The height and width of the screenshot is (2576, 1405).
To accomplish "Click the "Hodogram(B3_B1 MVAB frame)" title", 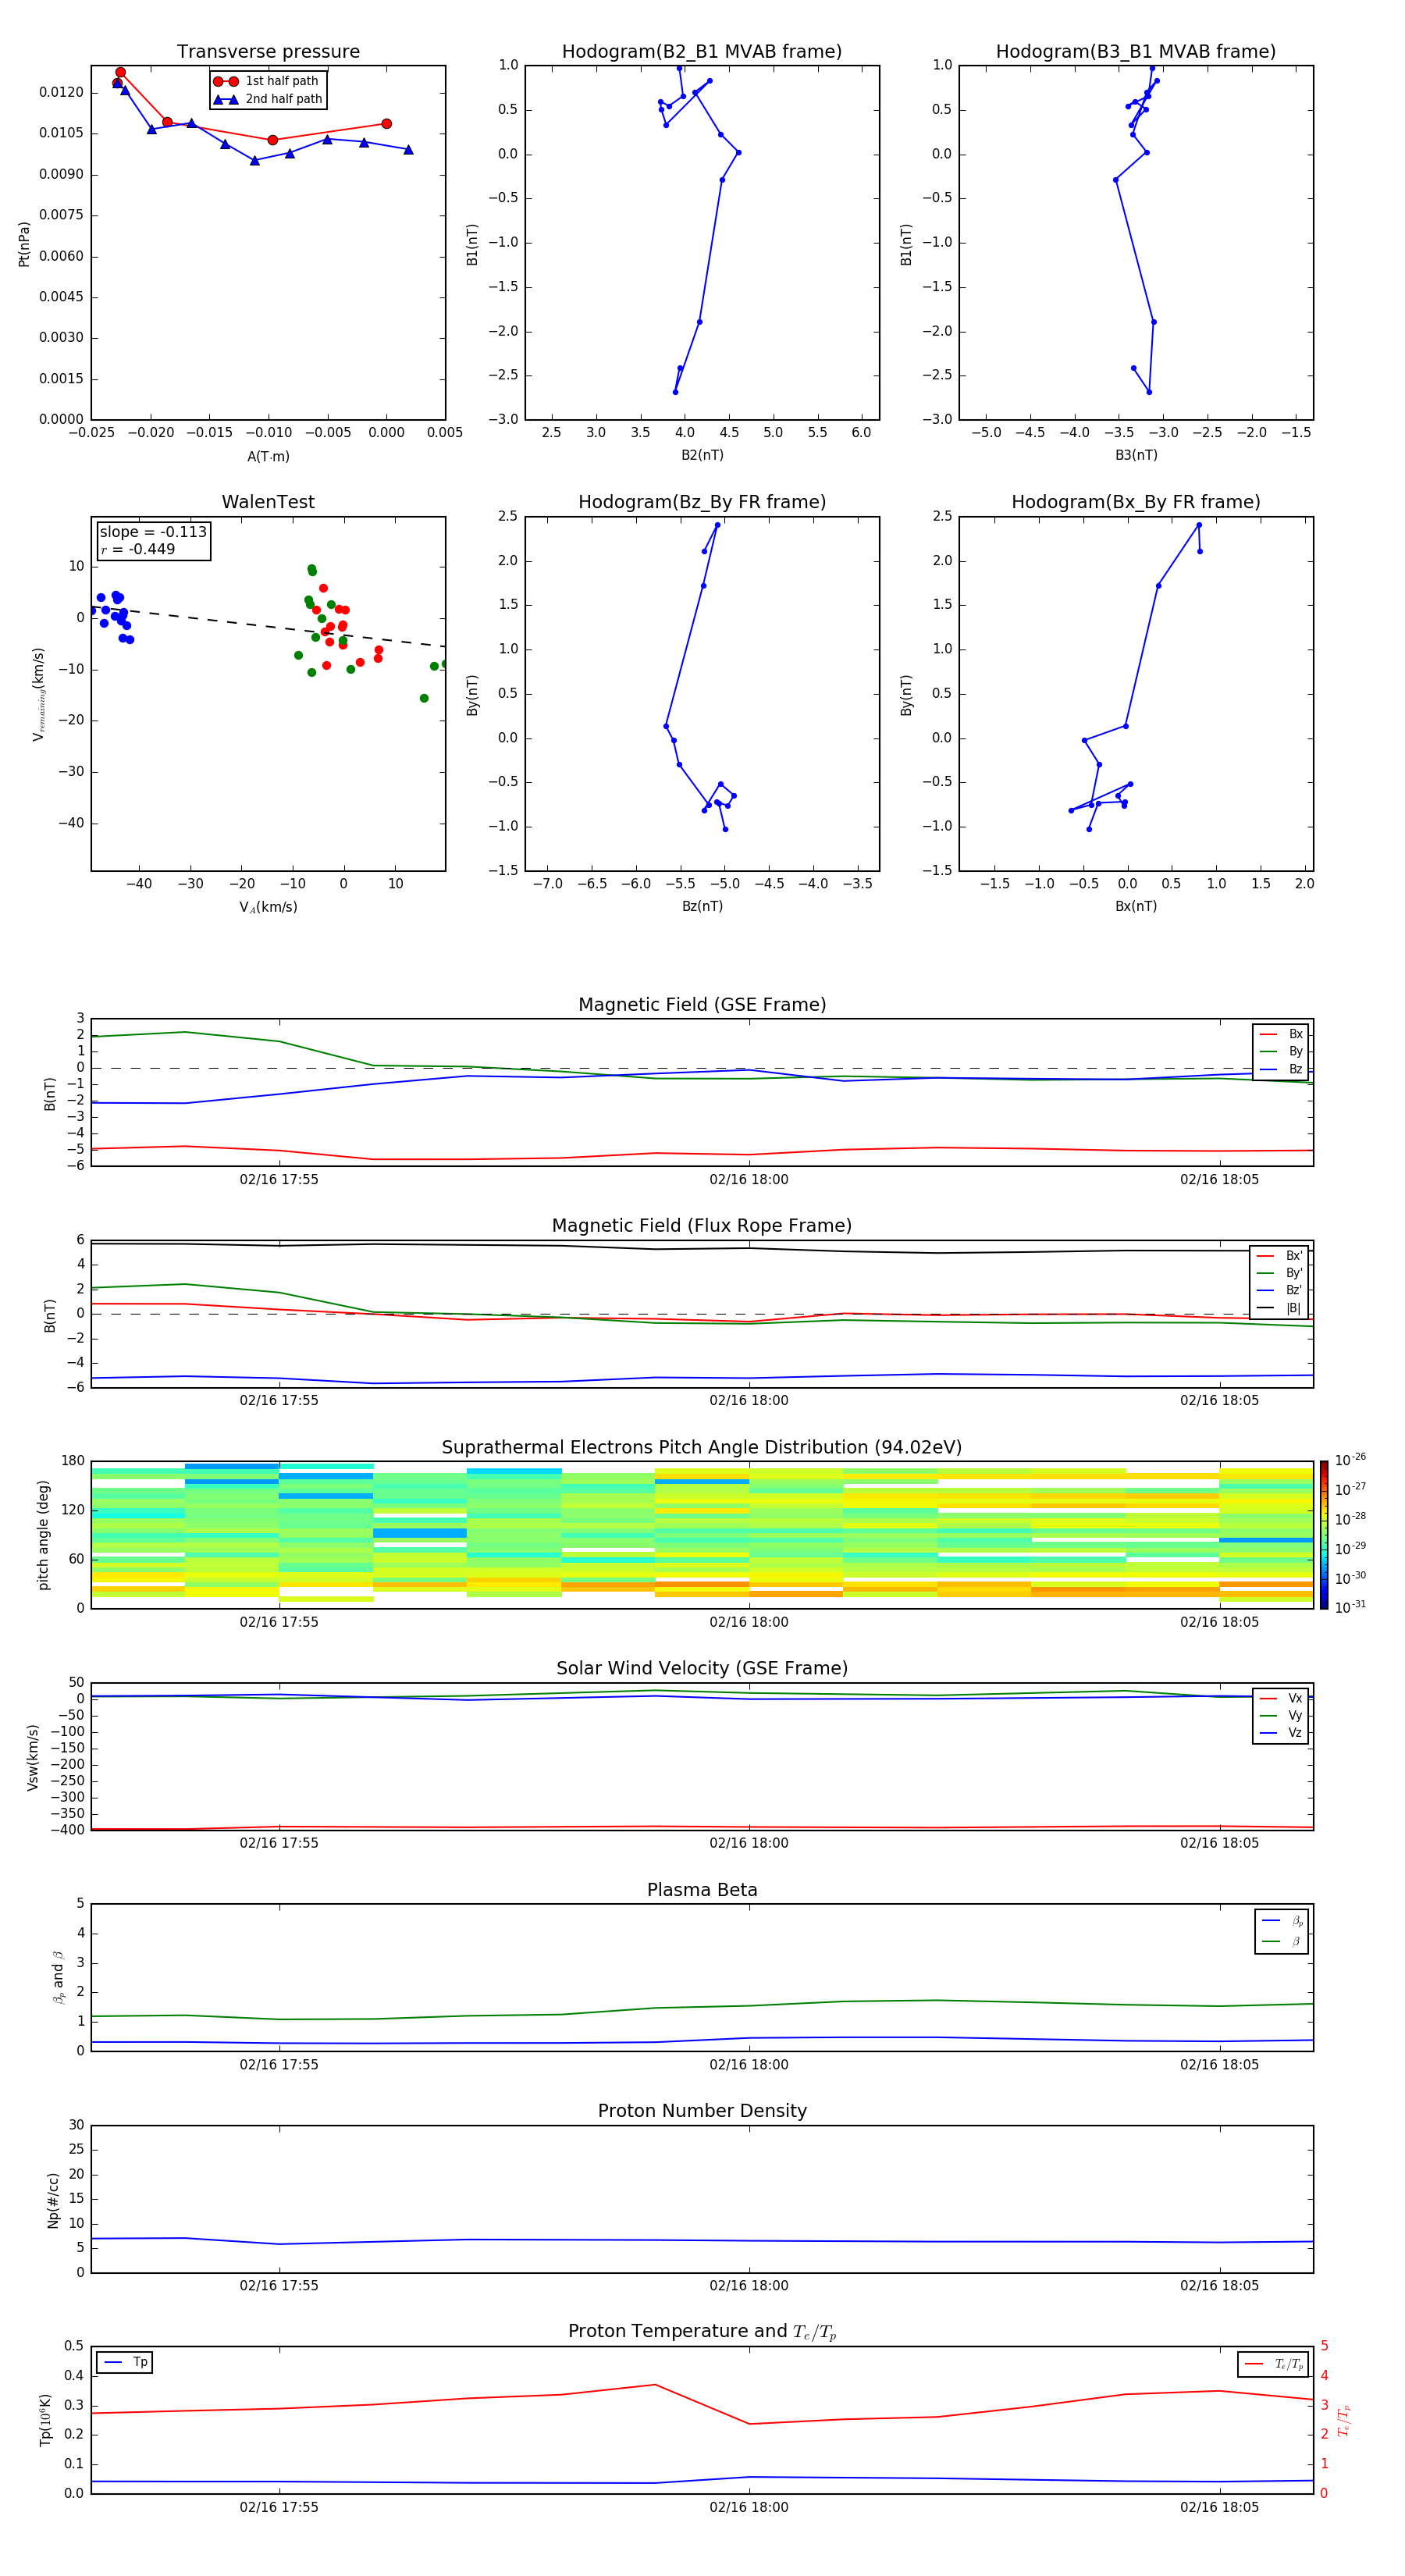I will [1136, 52].
